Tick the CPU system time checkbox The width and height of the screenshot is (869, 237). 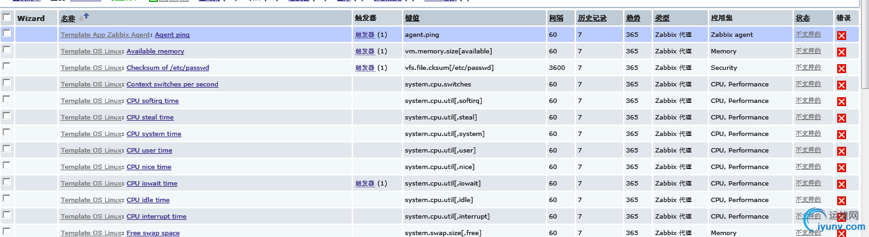click(x=6, y=132)
